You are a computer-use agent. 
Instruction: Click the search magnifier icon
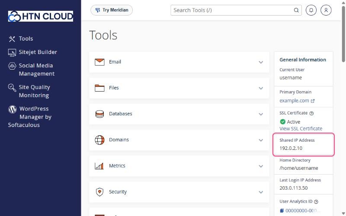click(296, 10)
